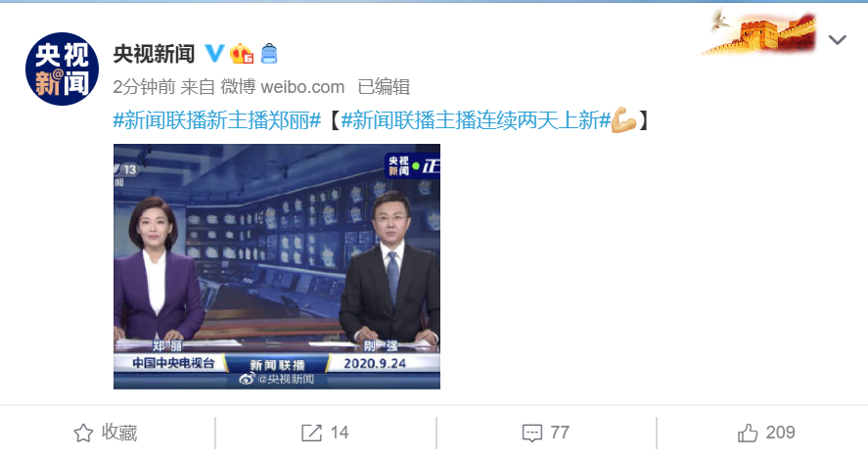The height and width of the screenshot is (458, 868).
Task: Click the blue verified V badge
Action: point(214,53)
